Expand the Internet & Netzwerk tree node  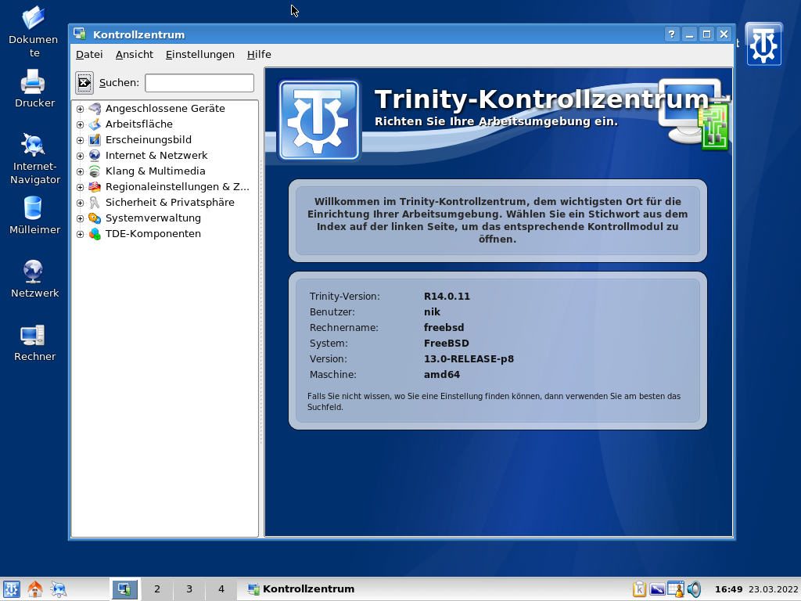81,156
